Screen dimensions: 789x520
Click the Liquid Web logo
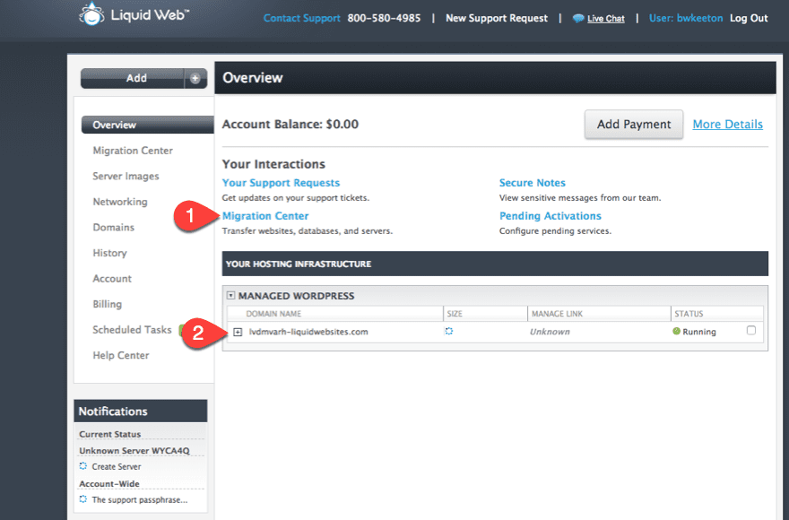click(134, 14)
